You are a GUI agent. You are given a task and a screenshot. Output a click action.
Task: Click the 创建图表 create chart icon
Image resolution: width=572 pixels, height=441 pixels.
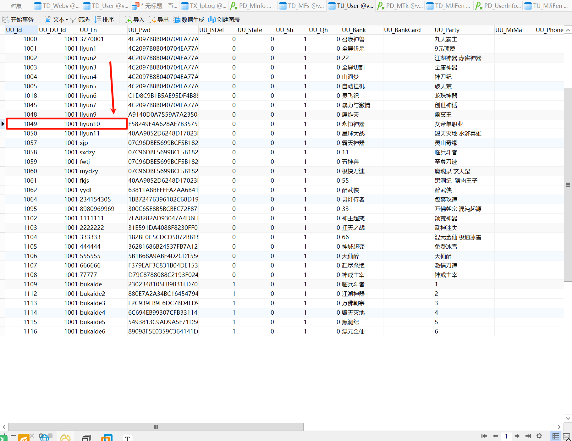click(212, 20)
